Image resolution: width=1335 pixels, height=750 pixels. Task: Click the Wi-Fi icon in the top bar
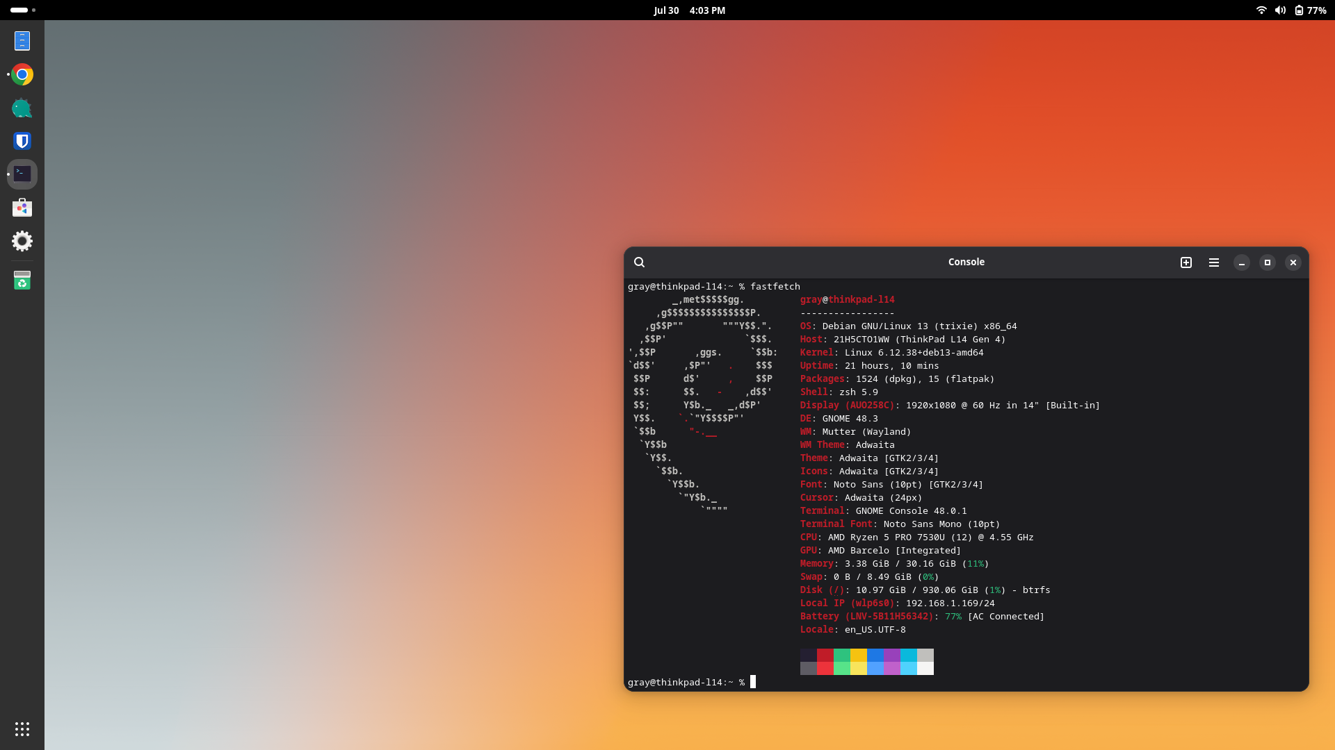tap(1261, 10)
